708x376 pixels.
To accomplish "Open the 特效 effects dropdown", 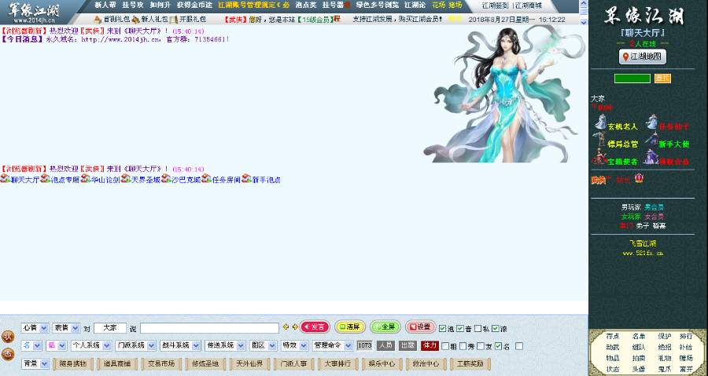I will 294,346.
